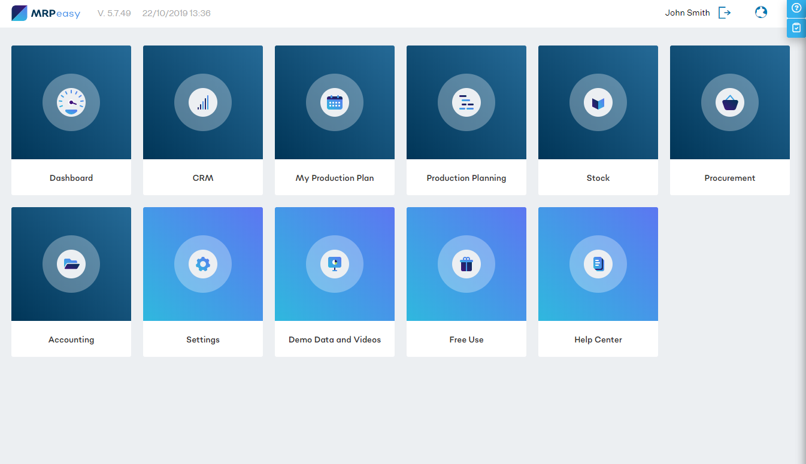Open the clipboard checklist side button
The image size is (806, 464).
pos(796,28)
